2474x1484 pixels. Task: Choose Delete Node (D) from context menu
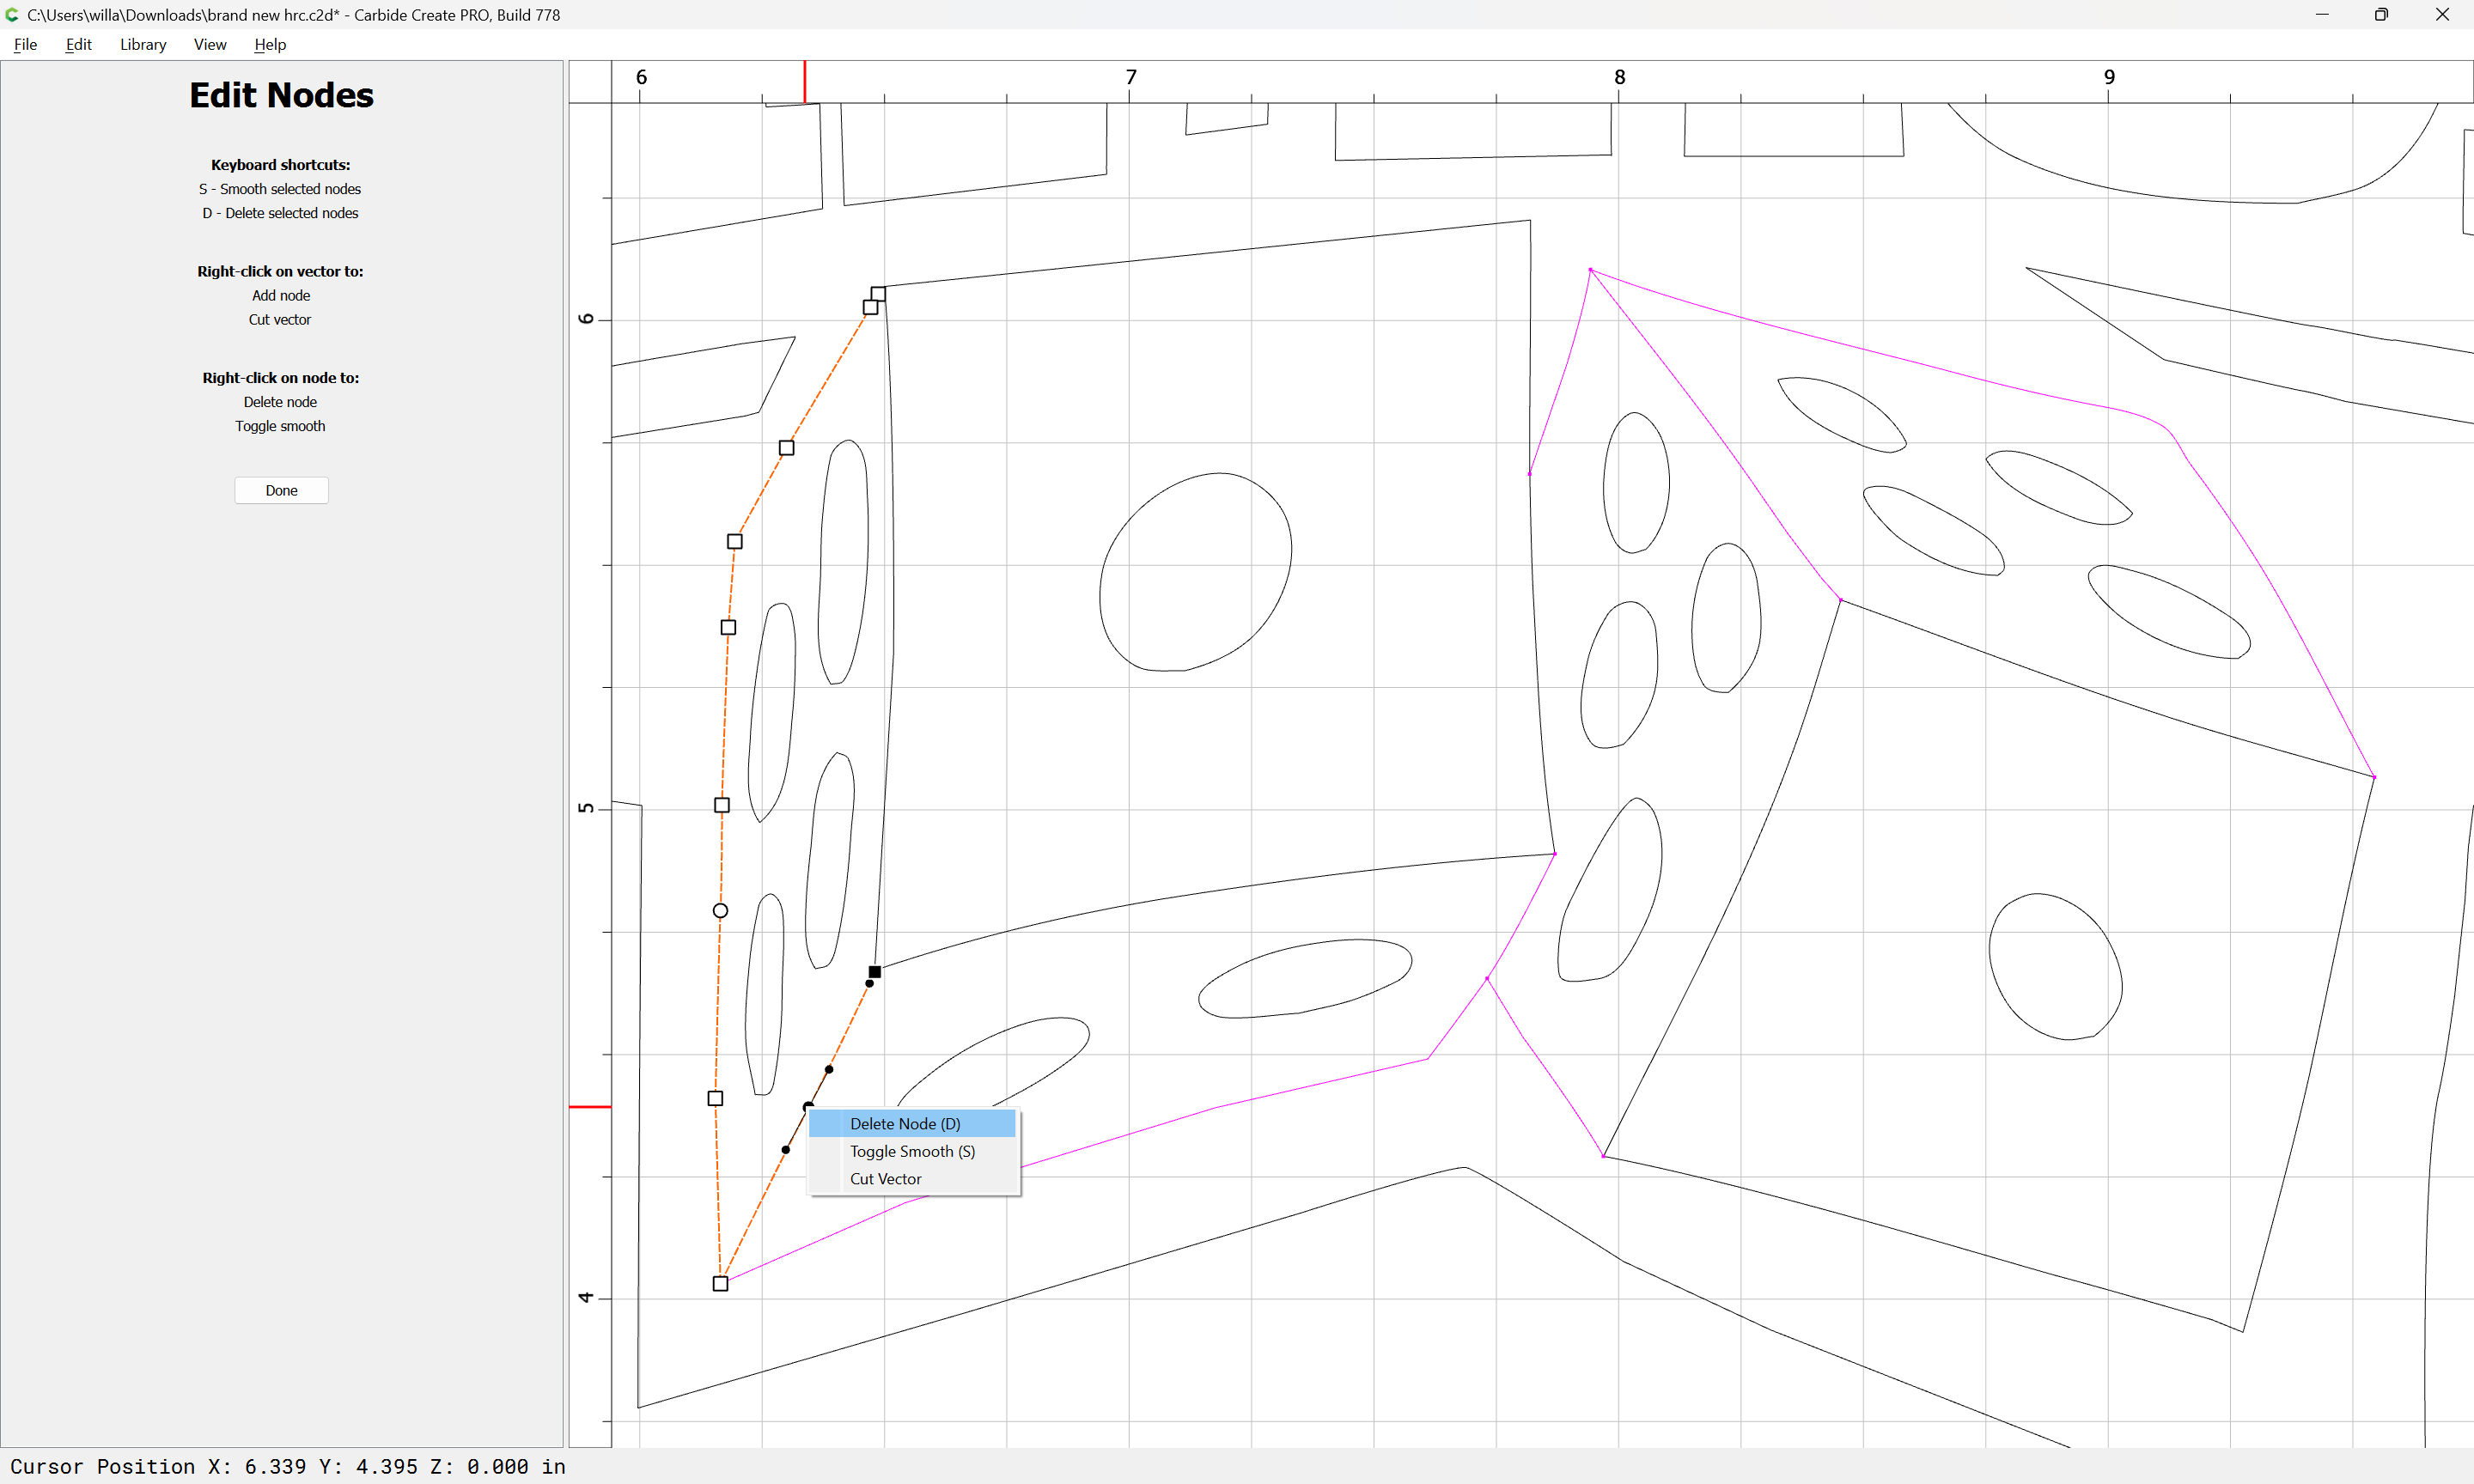coord(912,1124)
